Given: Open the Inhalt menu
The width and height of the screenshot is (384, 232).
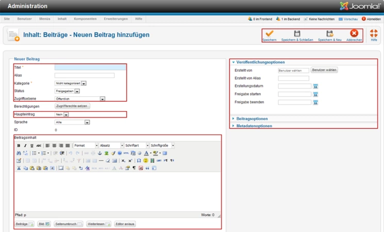Looking at the screenshot, I should click(62, 19).
